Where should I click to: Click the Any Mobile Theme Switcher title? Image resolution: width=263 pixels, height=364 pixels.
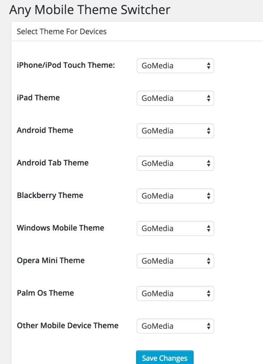(89, 10)
